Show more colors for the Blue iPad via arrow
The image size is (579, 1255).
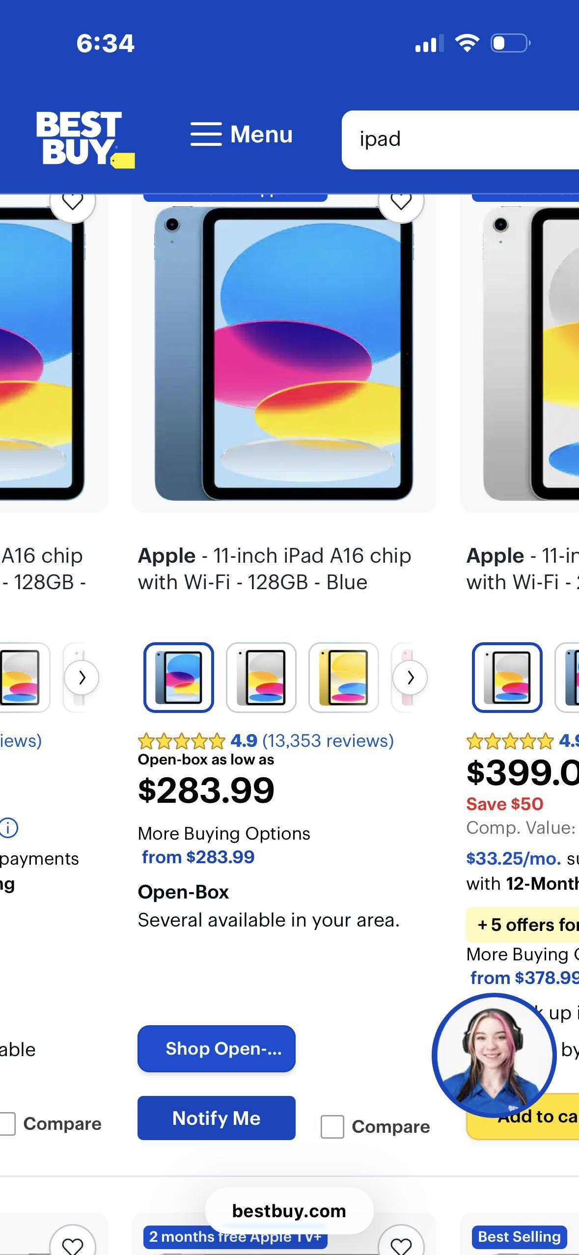(410, 678)
